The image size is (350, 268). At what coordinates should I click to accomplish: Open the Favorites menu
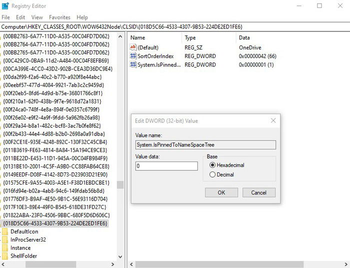pyautogui.click(x=59, y=17)
